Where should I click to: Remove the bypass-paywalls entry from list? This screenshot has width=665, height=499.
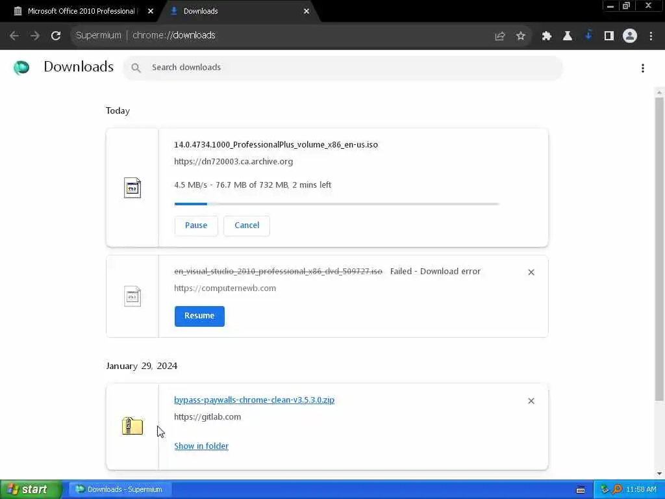coord(531,401)
